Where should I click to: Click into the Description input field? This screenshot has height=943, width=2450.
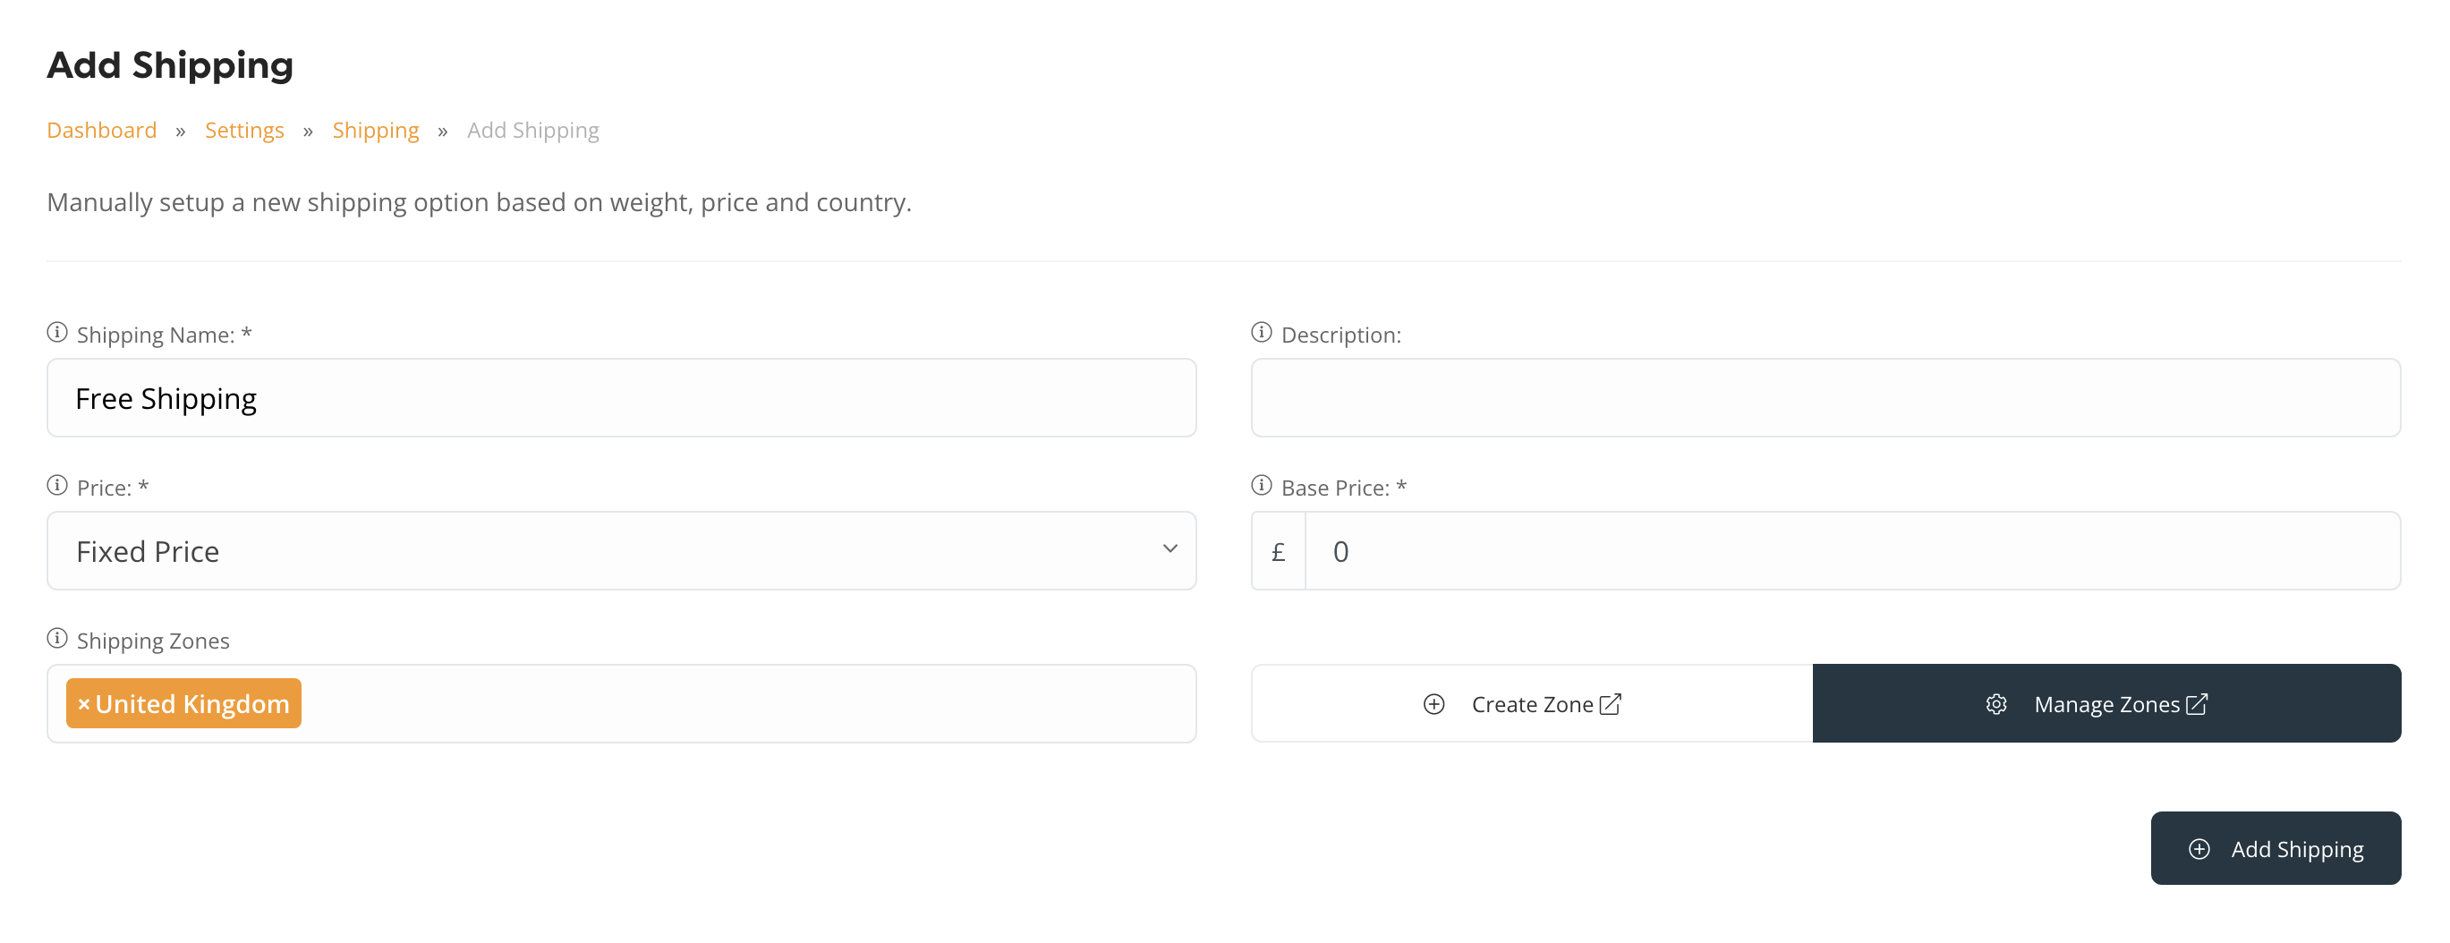[1825, 398]
